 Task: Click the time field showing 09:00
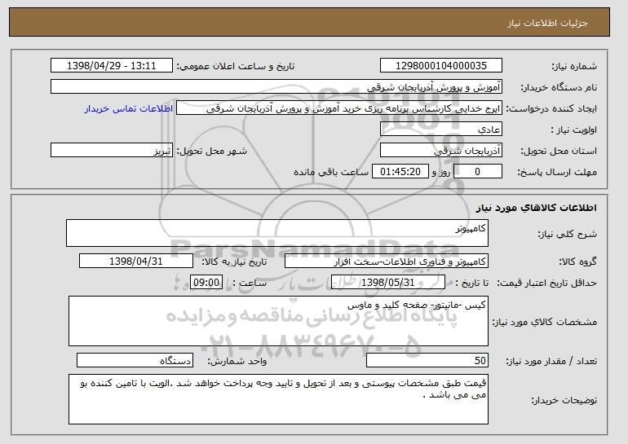click(x=206, y=283)
